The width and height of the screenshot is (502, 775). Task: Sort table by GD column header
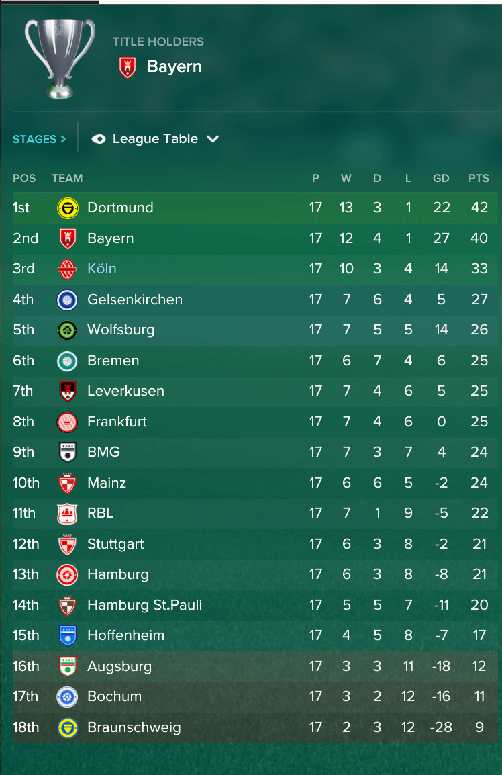(441, 178)
